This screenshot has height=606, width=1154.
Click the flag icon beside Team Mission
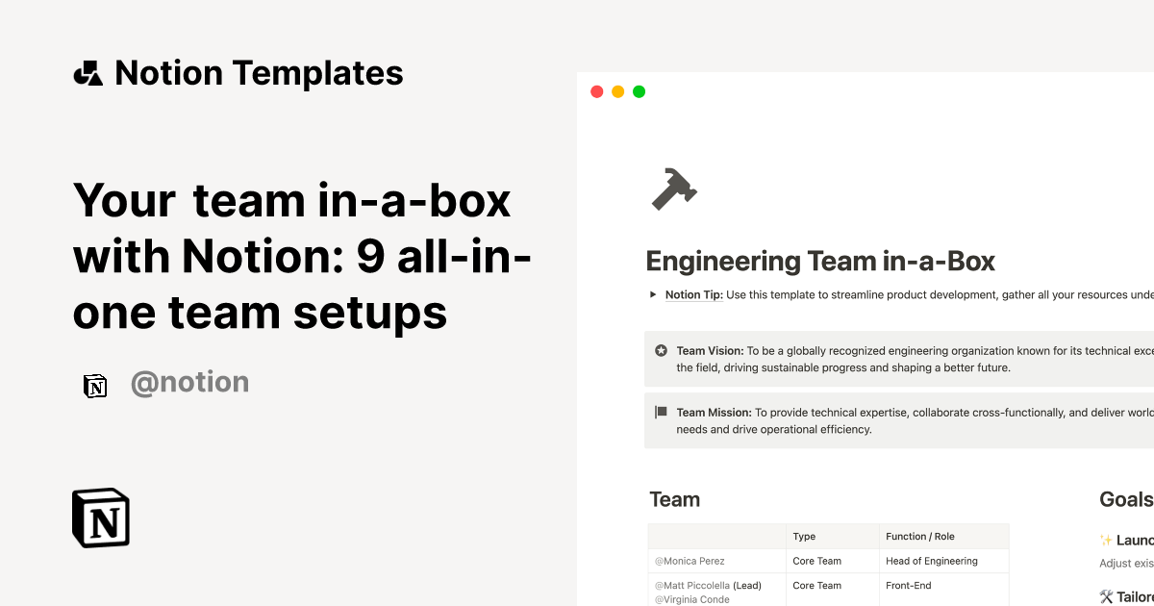pos(660,412)
